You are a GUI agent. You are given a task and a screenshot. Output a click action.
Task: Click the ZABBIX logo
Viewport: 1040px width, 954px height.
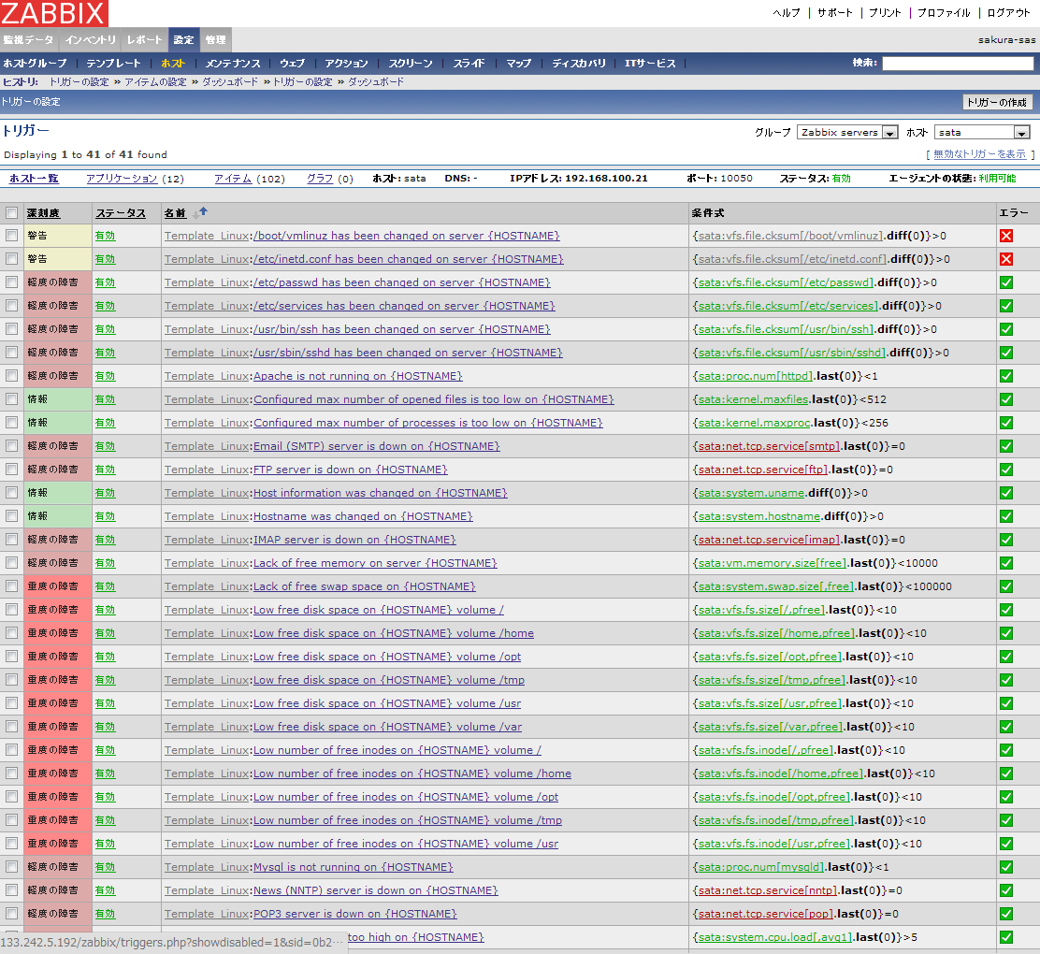click(x=54, y=13)
